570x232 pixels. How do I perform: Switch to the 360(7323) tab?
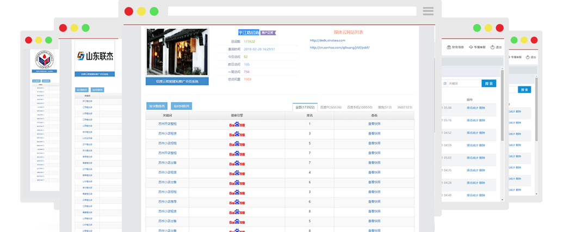[x=405, y=108]
